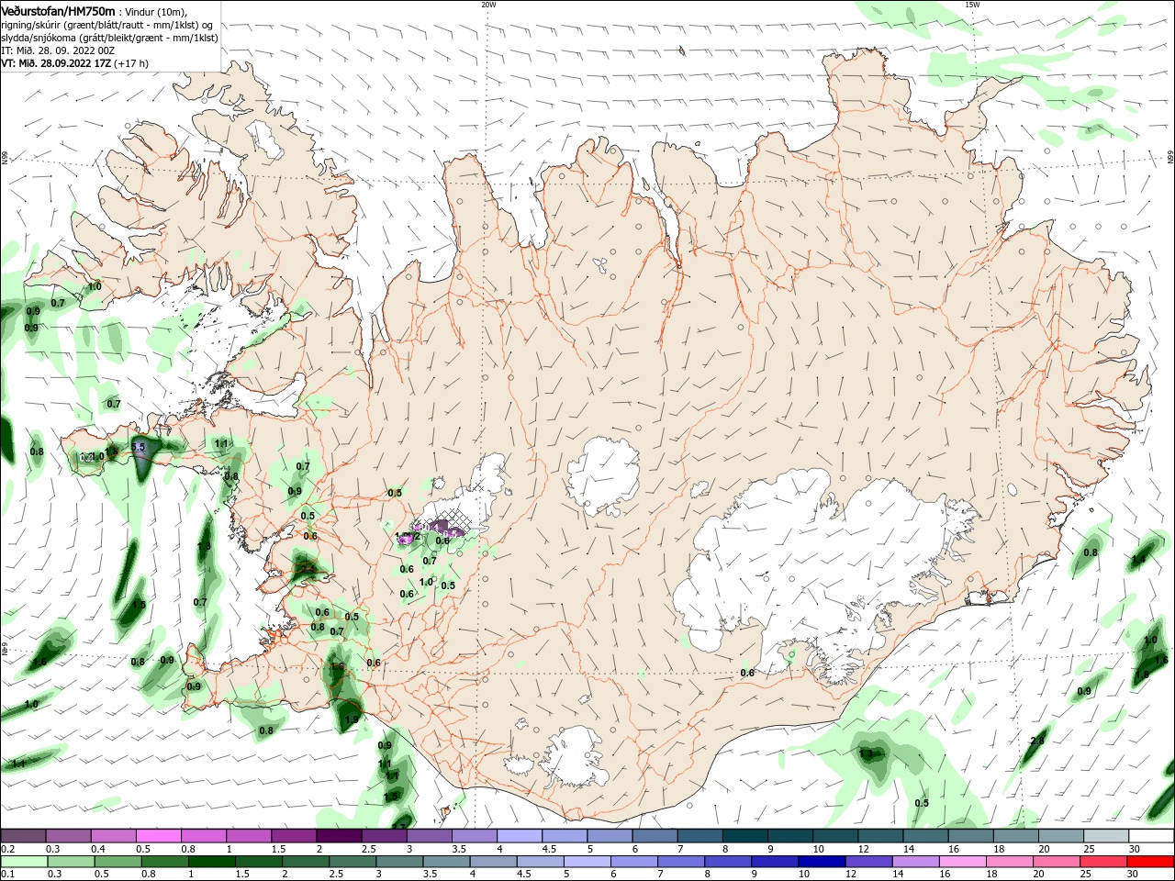Click the Veðurstofan/HM750m map title
The width and height of the screenshot is (1175, 881).
(59, 10)
